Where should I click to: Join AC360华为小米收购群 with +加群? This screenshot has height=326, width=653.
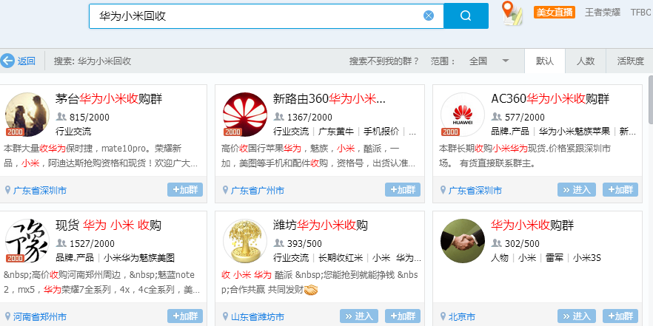[x=620, y=189]
